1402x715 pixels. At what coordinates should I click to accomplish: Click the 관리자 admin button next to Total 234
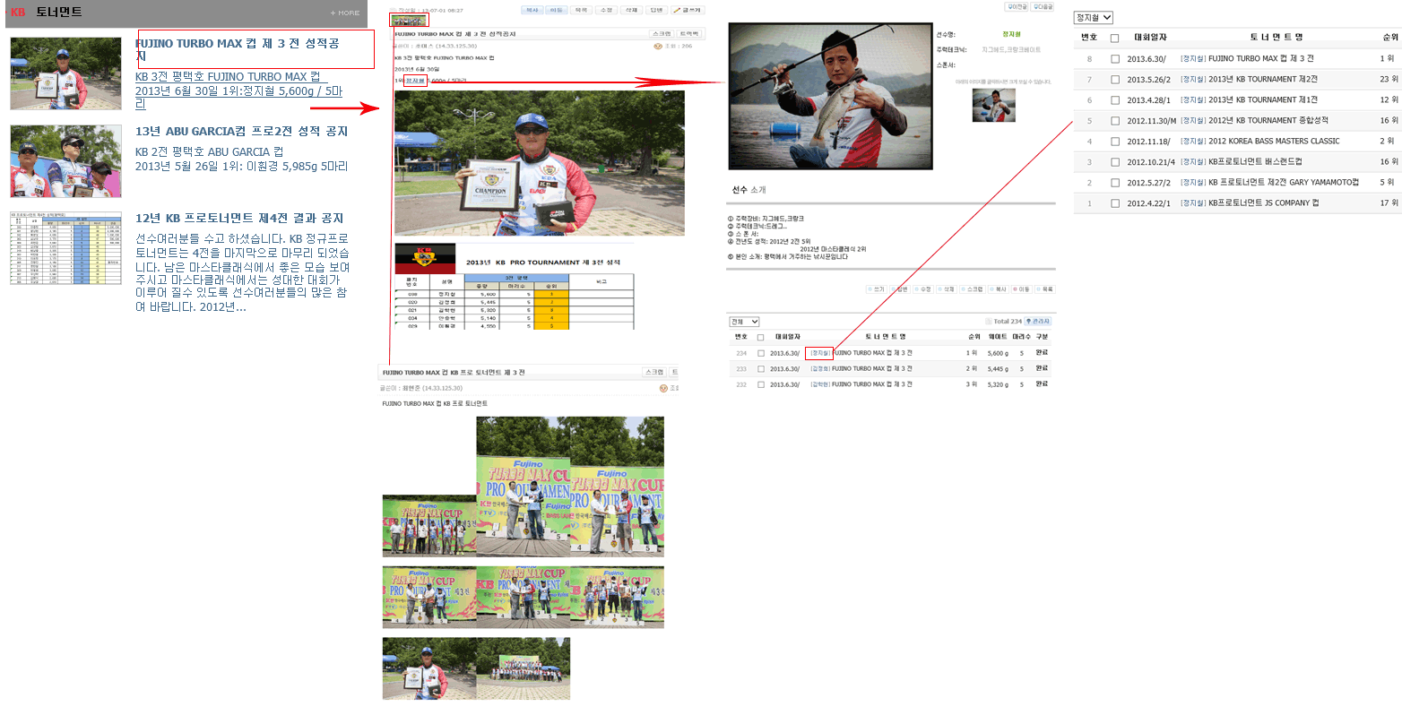1038,321
